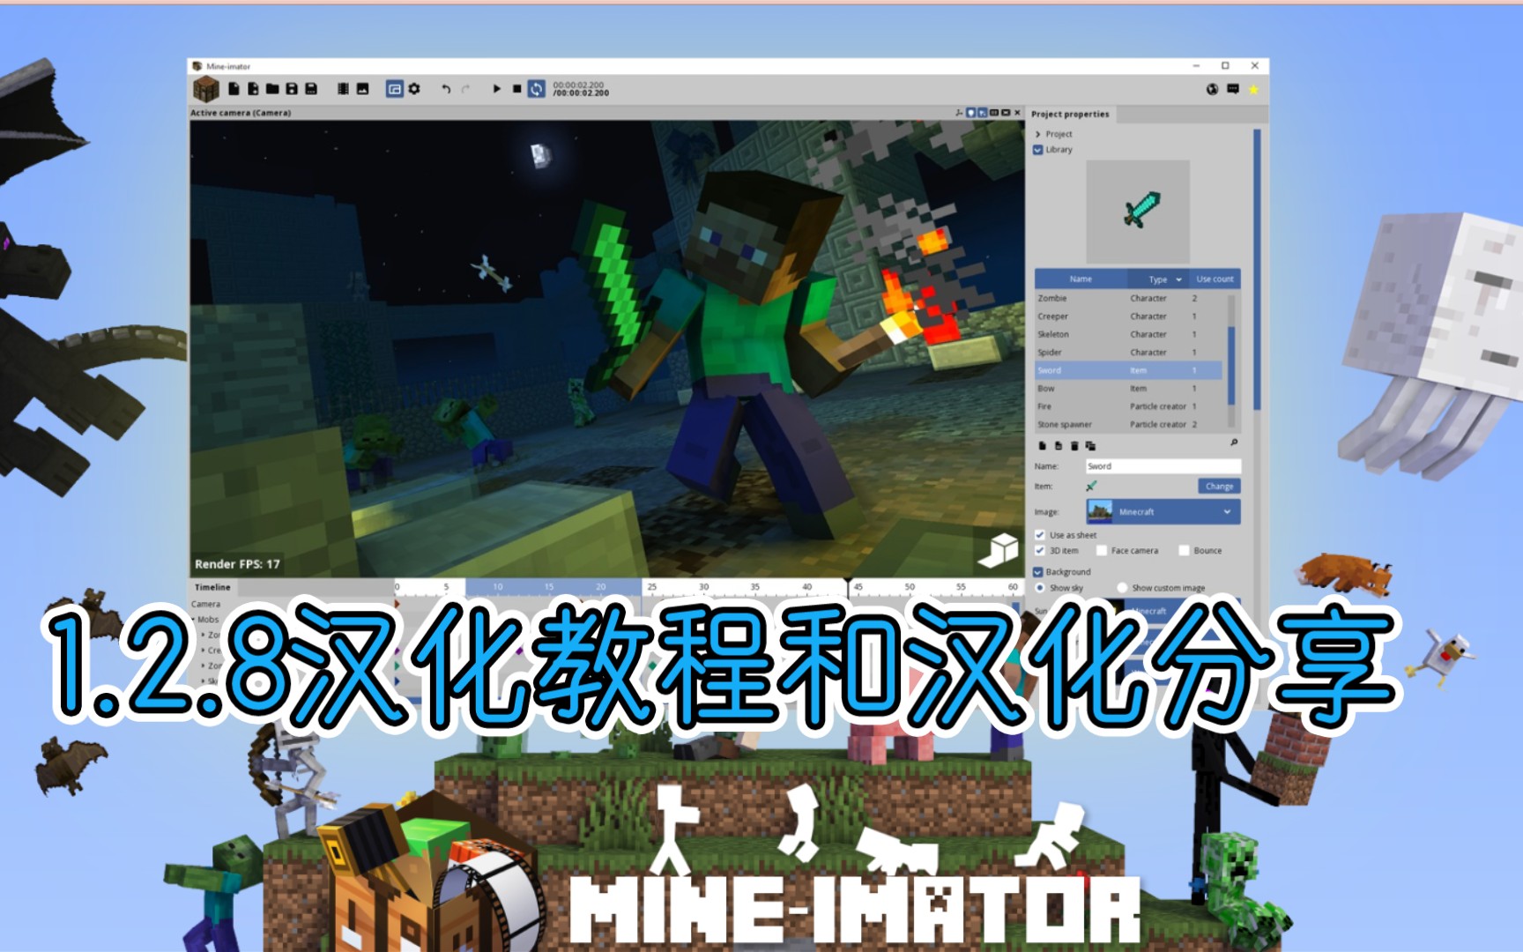Disable the 3D item checkbox
The width and height of the screenshot is (1523, 952).
pyautogui.click(x=1040, y=550)
